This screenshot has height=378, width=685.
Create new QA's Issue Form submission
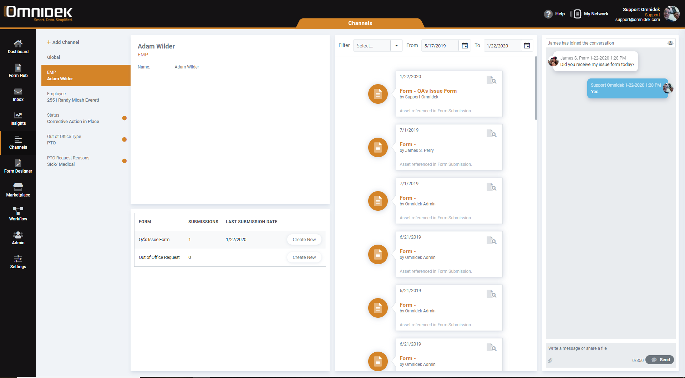[x=304, y=240]
